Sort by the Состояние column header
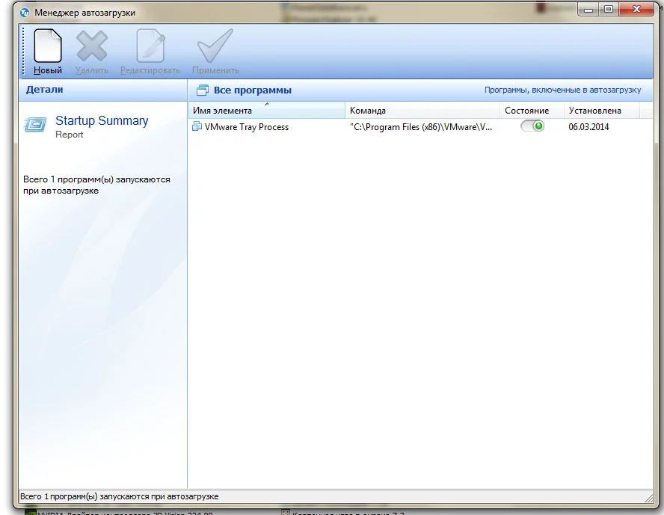 [532, 111]
